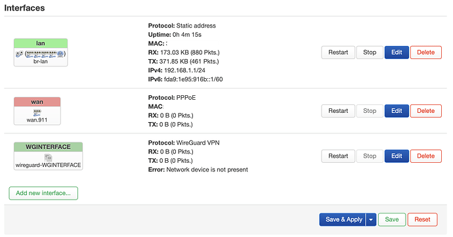Image resolution: width=453 pixels, height=237 pixels.
Task: Select the green lan interface badge
Action: click(41, 43)
